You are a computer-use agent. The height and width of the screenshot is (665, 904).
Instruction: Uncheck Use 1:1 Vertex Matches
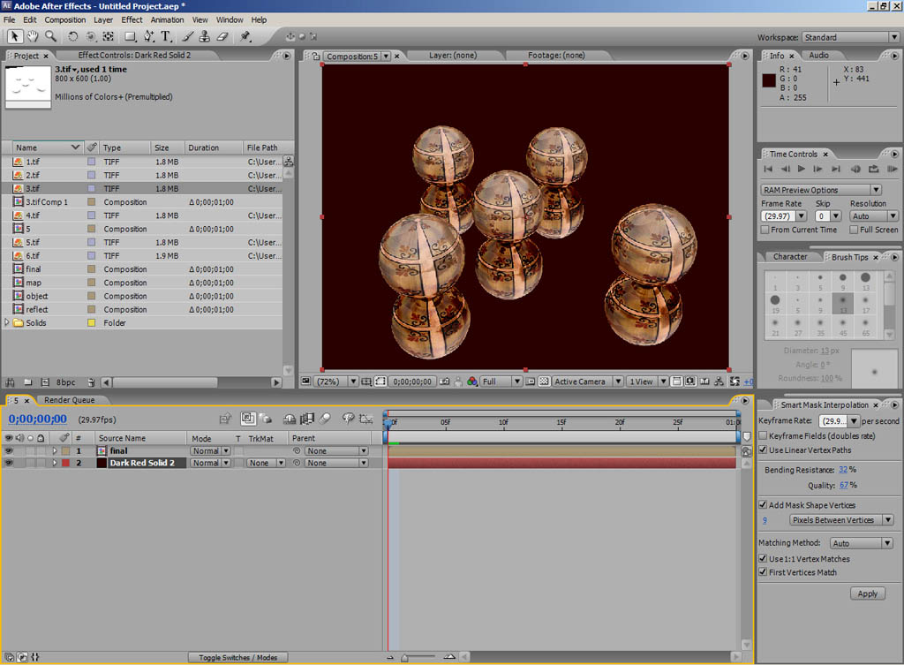coord(763,558)
